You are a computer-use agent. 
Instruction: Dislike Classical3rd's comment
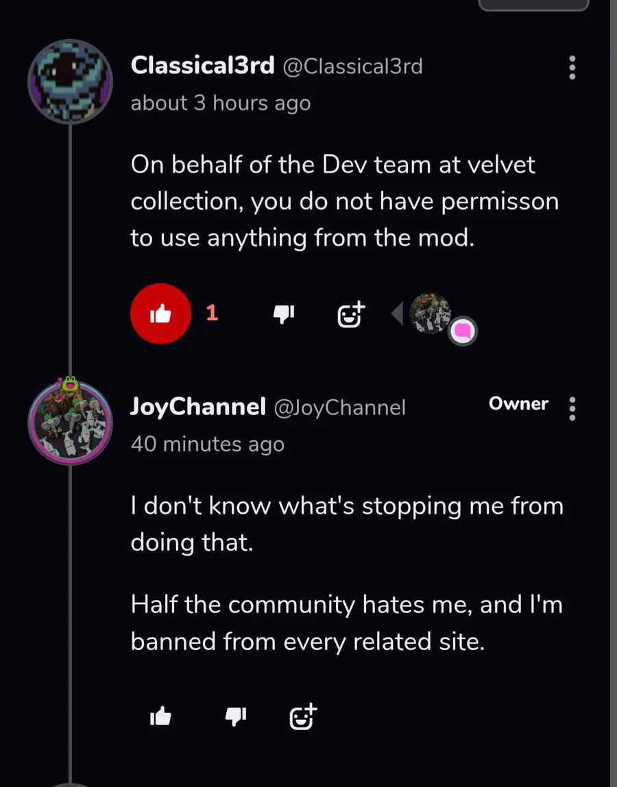point(283,314)
